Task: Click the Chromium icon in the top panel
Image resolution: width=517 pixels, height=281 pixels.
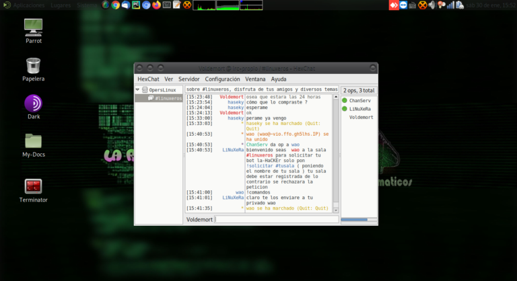Action: point(146,5)
